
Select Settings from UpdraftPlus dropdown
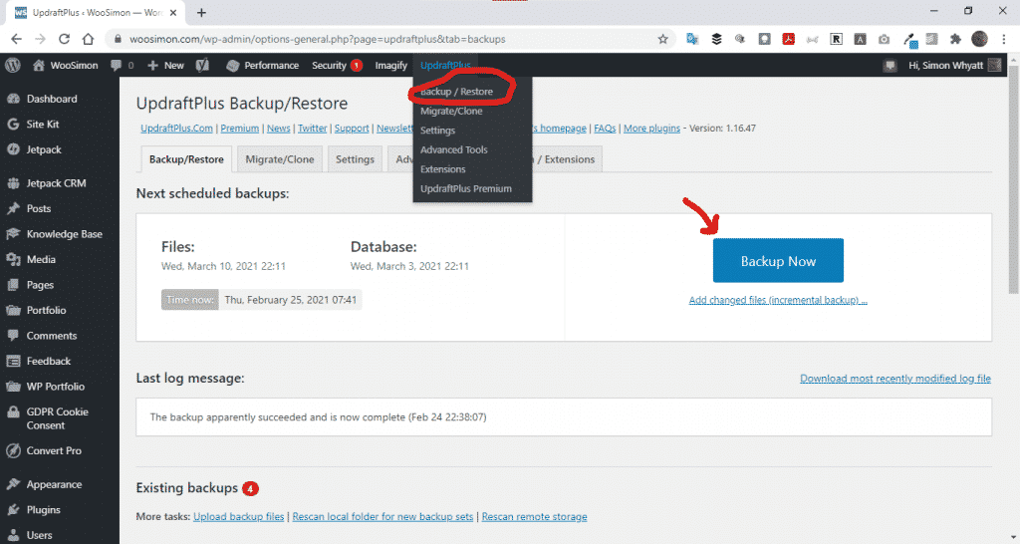(x=438, y=131)
